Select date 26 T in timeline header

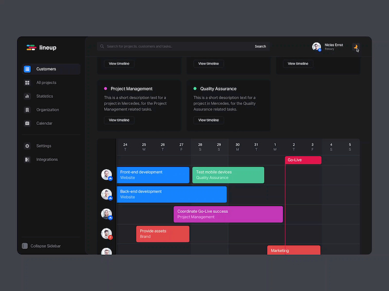click(163, 147)
